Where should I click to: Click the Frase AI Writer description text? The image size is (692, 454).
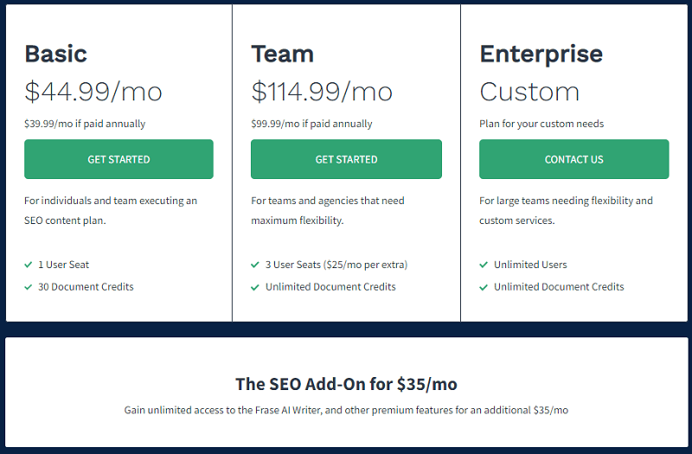[347, 410]
